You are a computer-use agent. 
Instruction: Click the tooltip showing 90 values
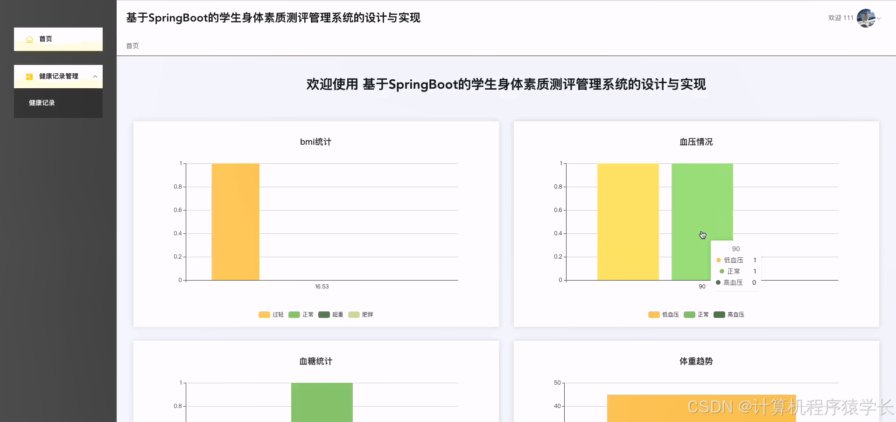735,266
